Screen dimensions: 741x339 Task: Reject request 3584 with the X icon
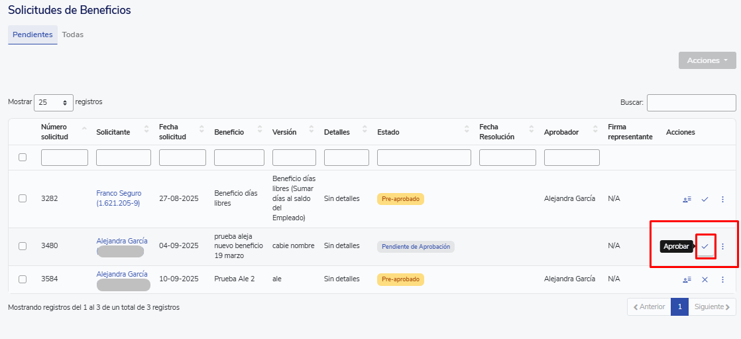(x=705, y=279)
